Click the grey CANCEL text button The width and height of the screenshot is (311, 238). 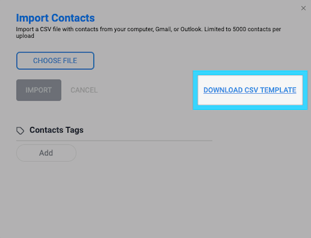84,90
